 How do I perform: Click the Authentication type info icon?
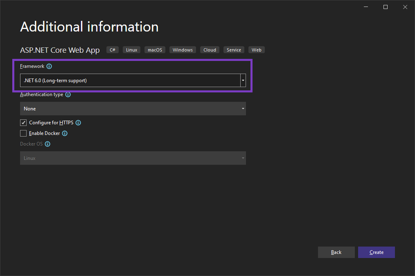click(x=68, y=94)
